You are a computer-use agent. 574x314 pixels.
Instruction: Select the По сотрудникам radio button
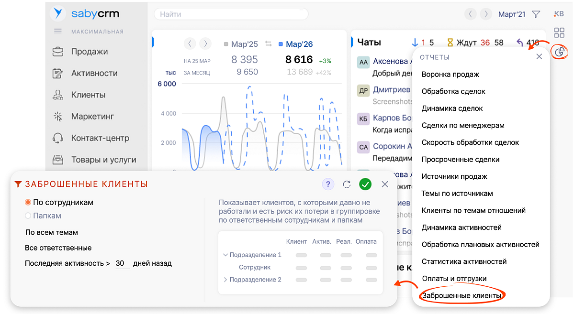28,203
